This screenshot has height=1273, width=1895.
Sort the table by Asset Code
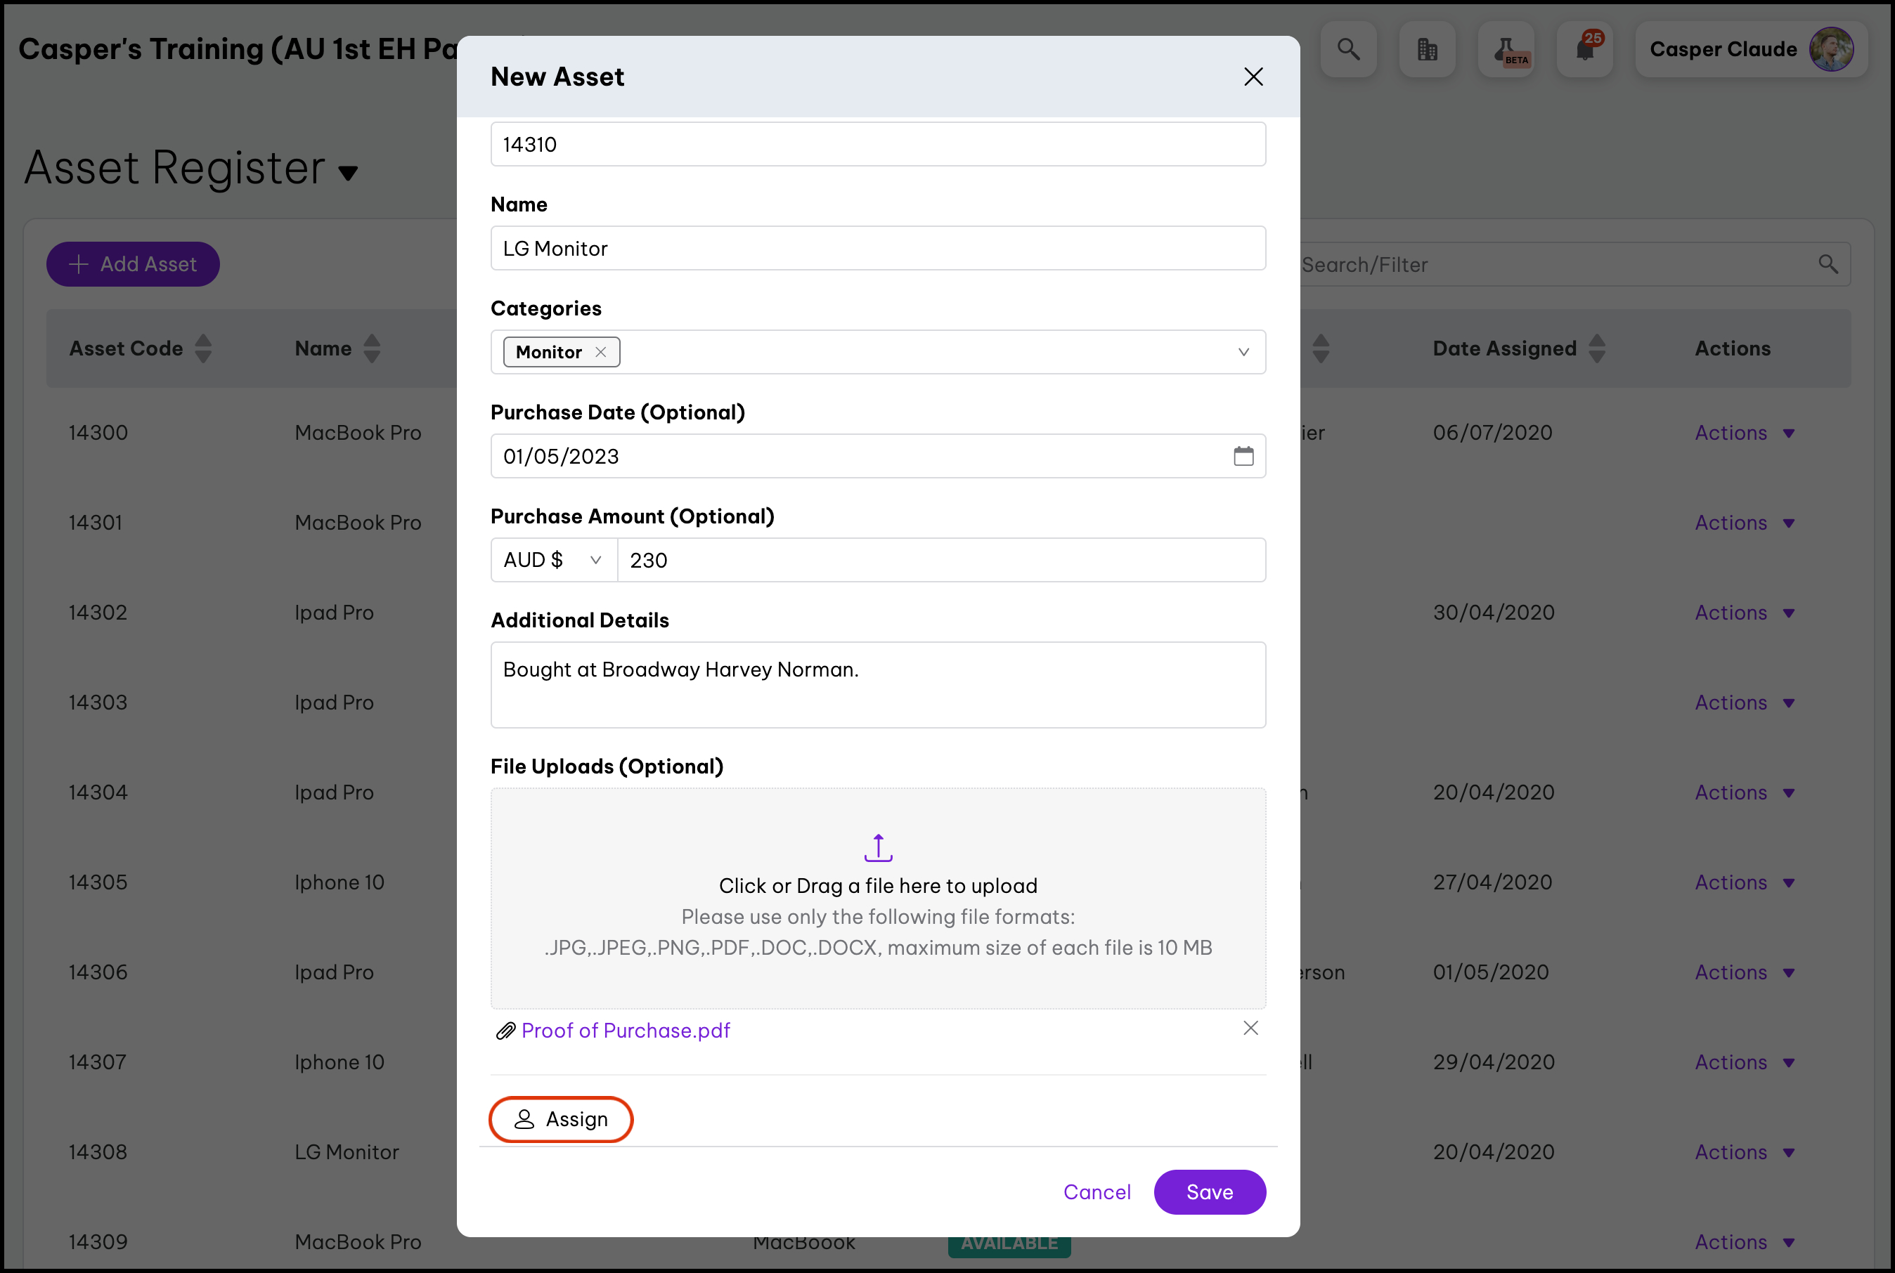[203, 348]
